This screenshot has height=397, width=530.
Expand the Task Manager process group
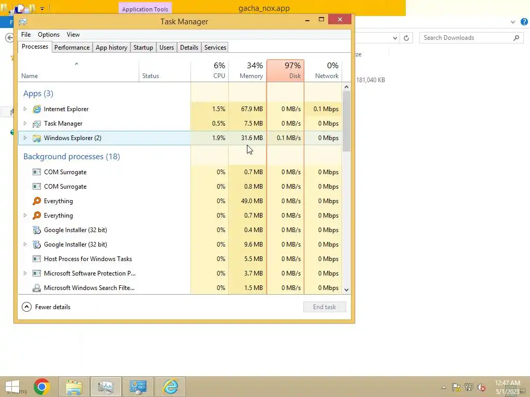point(25,123)
